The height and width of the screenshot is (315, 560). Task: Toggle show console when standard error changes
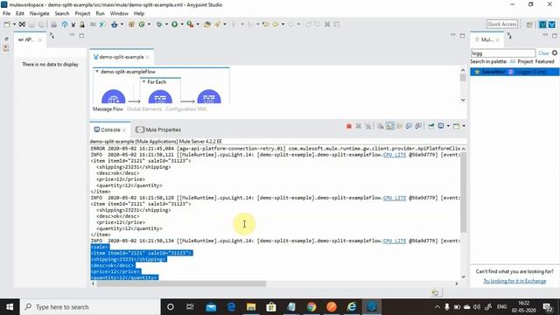pyautogui.click(x=418, y=126)
